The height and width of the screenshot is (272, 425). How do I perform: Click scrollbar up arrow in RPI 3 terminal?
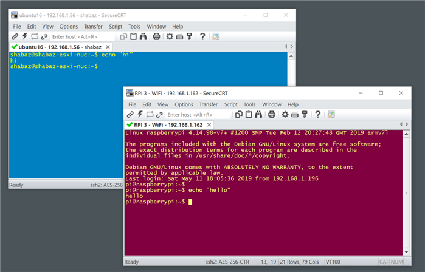coord(406,134)
